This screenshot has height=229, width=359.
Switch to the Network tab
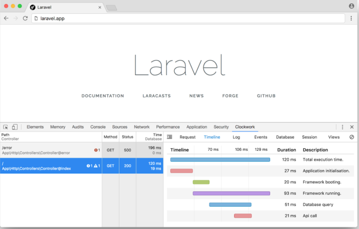(142, 127)
